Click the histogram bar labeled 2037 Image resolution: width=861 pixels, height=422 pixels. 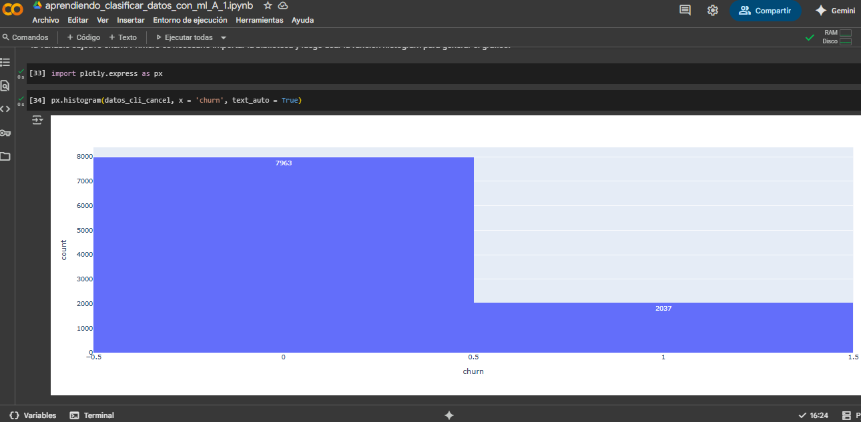point(663,327)
